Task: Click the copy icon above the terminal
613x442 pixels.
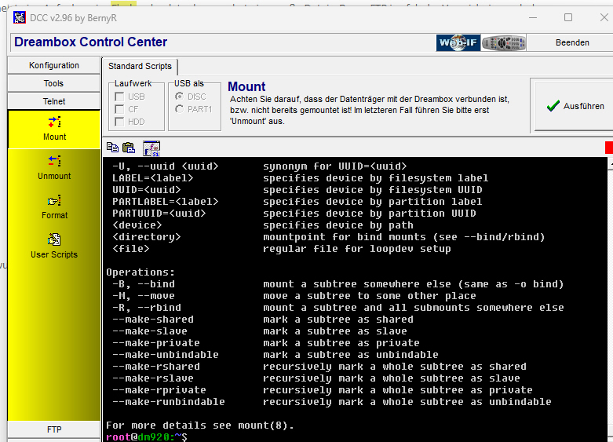Action: pos(112,147)
